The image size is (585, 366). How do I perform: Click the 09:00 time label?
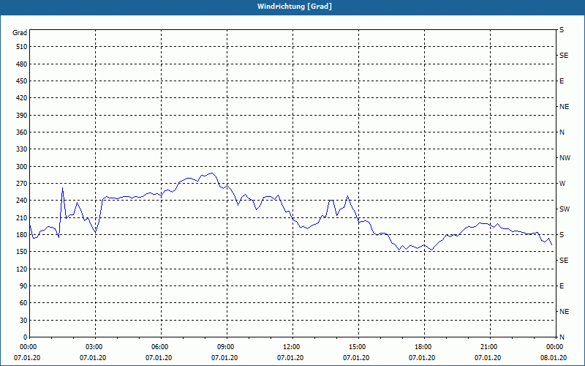[227, 347]
